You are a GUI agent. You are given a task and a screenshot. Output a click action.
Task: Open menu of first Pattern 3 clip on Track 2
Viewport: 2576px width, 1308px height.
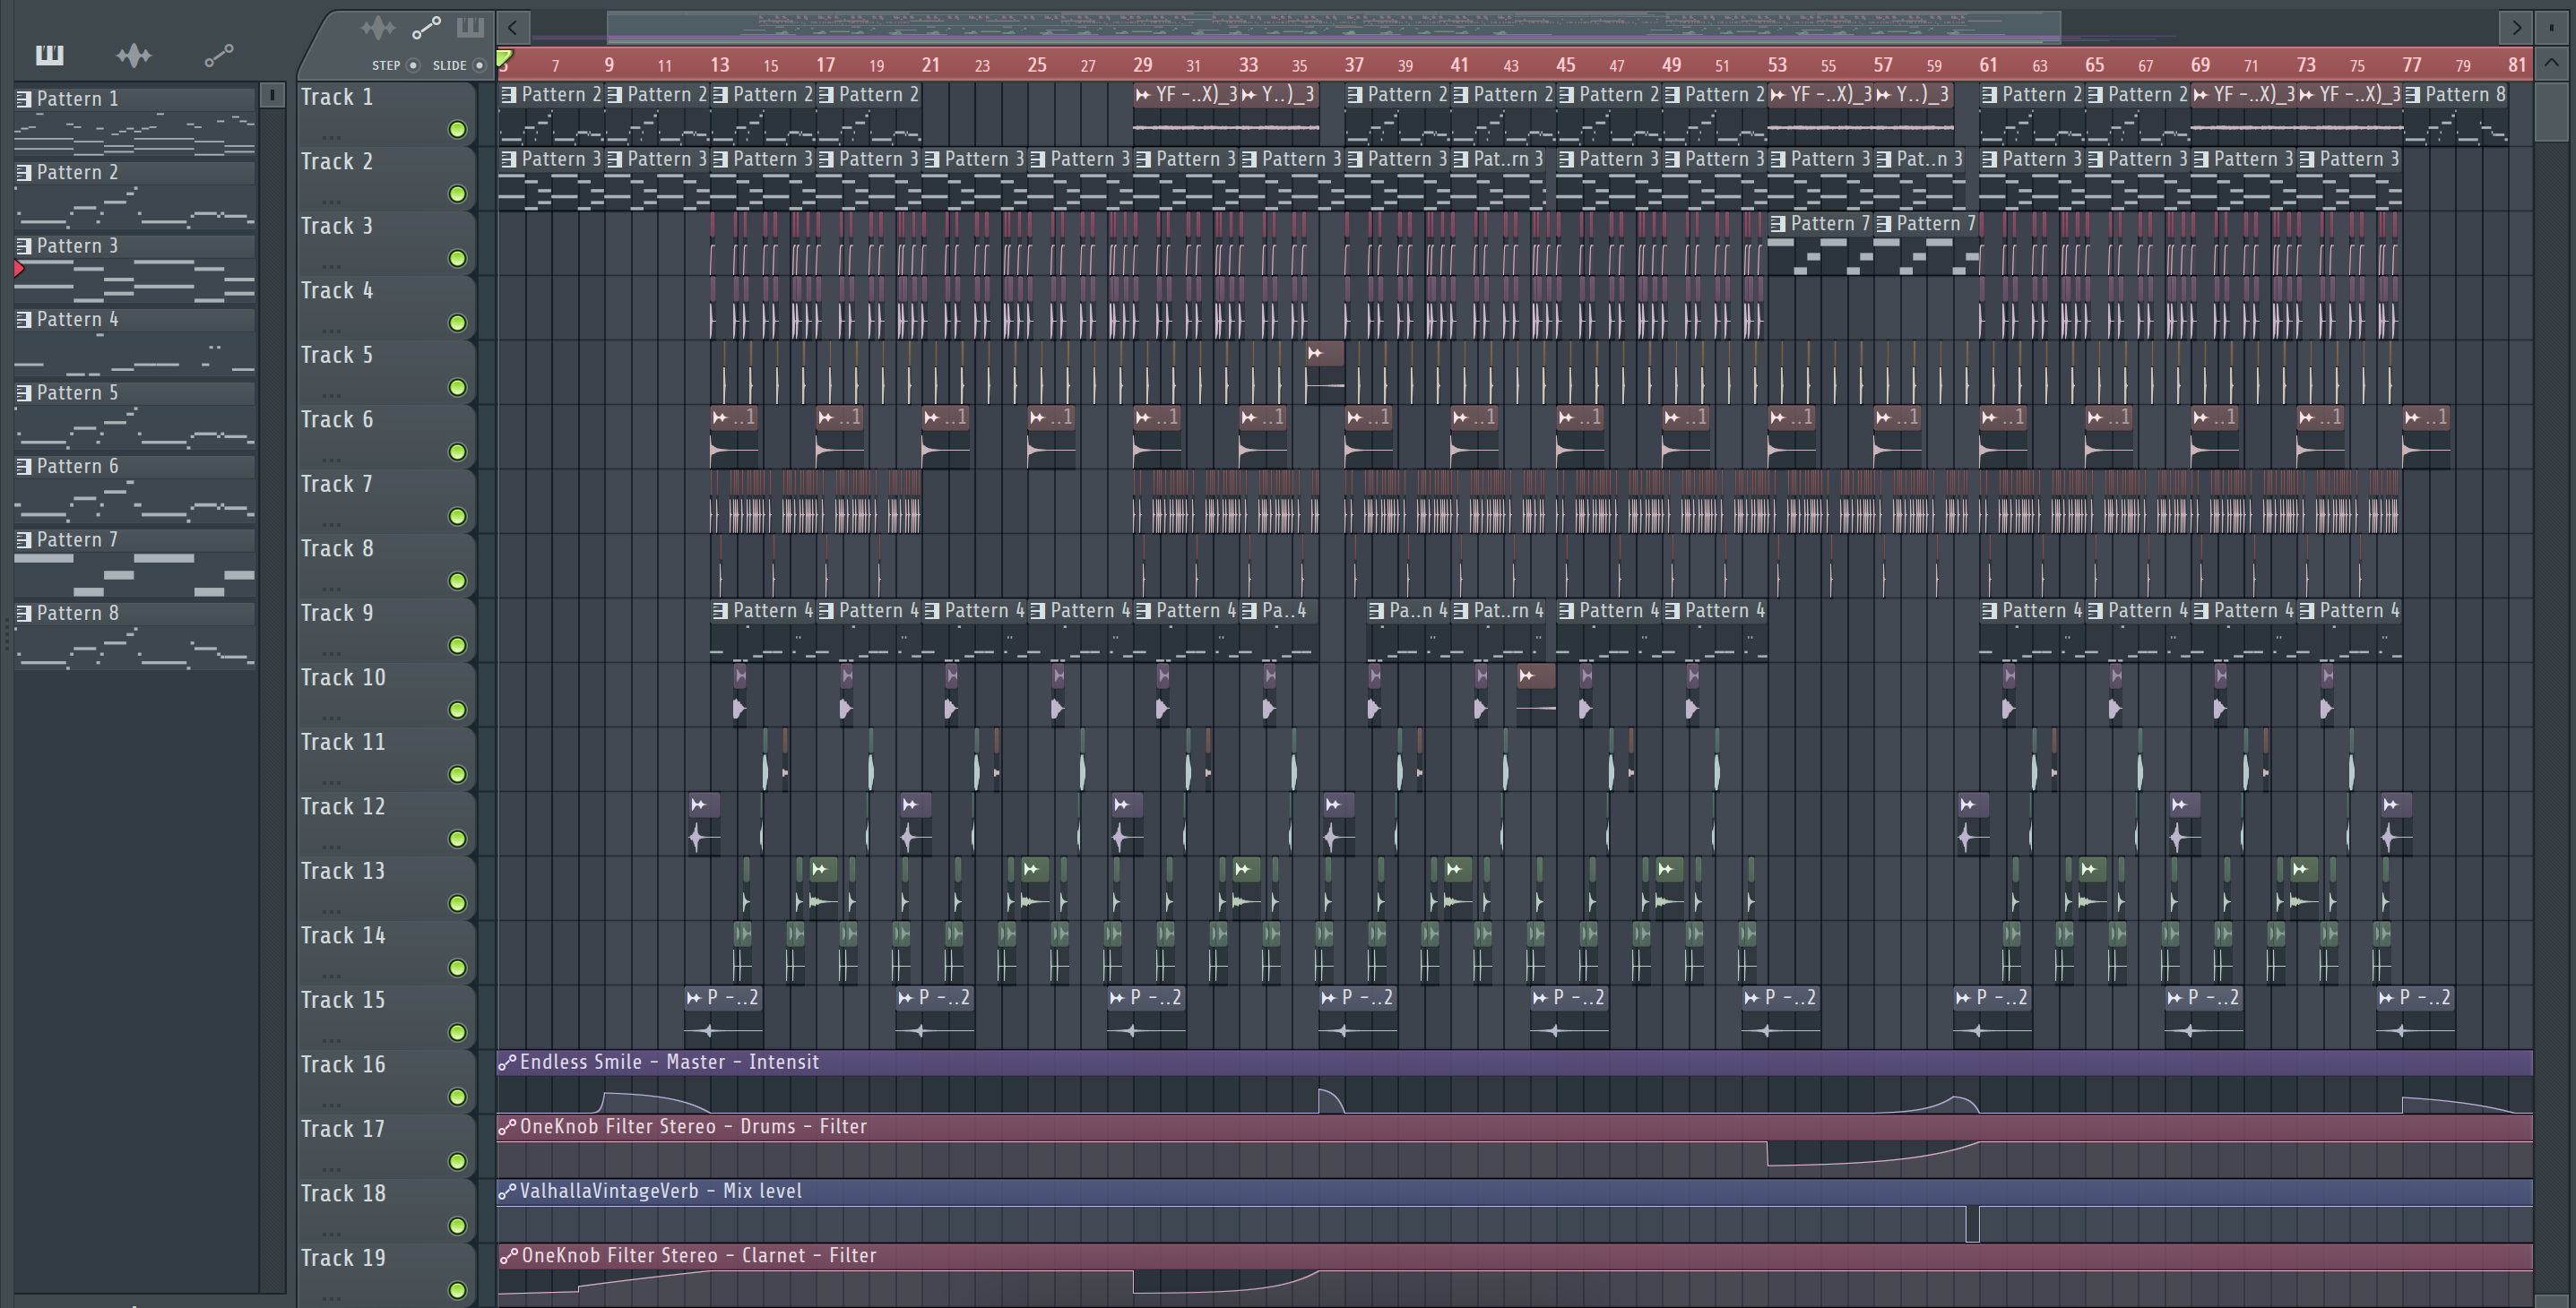point(509,159)
